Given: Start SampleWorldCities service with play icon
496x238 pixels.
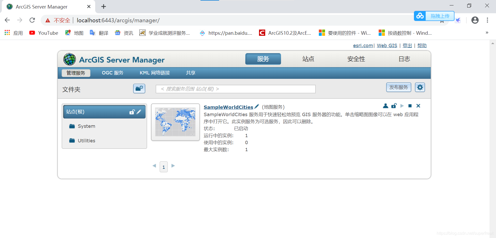Looking at the screenshot, I should coord(402,106).
